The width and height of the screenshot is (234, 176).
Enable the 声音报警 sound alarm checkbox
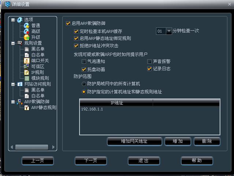149,61
